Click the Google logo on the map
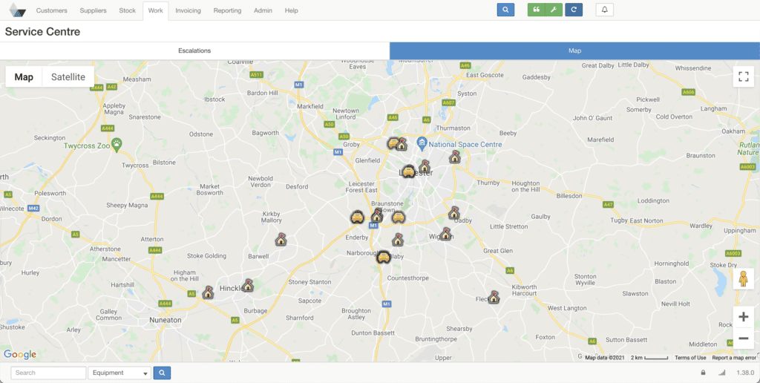This screenshot has width=760, height=383. 20,354
